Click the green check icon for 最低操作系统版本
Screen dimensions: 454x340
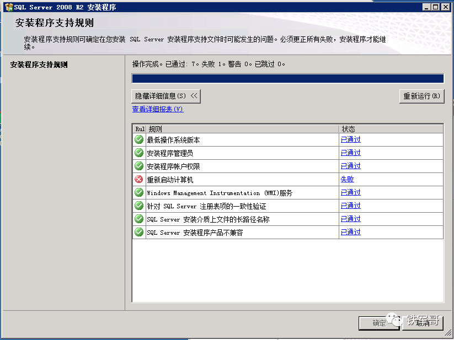139,139
